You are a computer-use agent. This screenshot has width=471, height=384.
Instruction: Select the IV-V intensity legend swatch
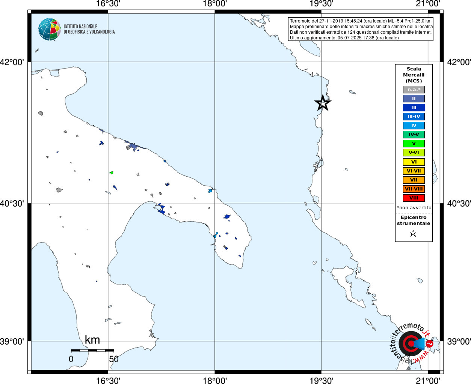tap(414, 135)
